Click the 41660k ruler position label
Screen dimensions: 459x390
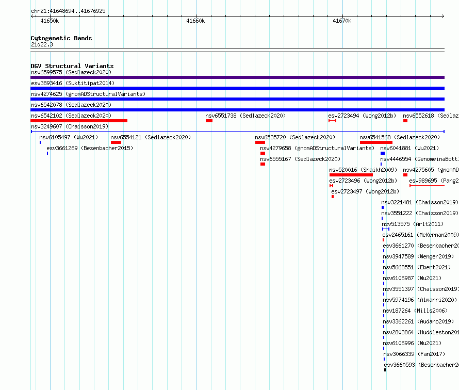click(195, 21)
